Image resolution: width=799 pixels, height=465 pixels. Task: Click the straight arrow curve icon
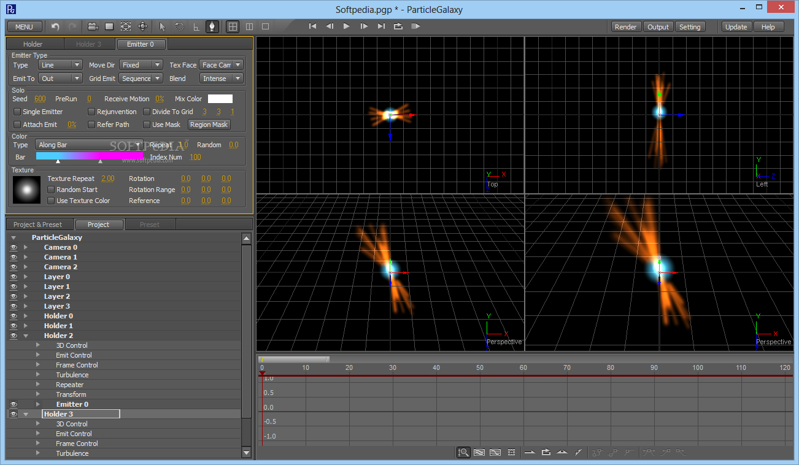(x=530, y=453)
